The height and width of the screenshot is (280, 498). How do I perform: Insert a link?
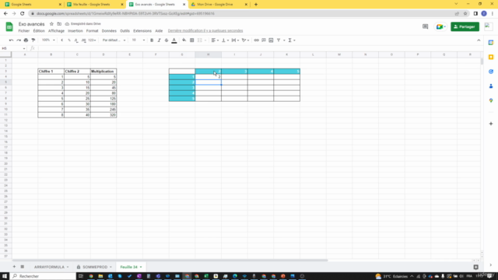(256, 40)
